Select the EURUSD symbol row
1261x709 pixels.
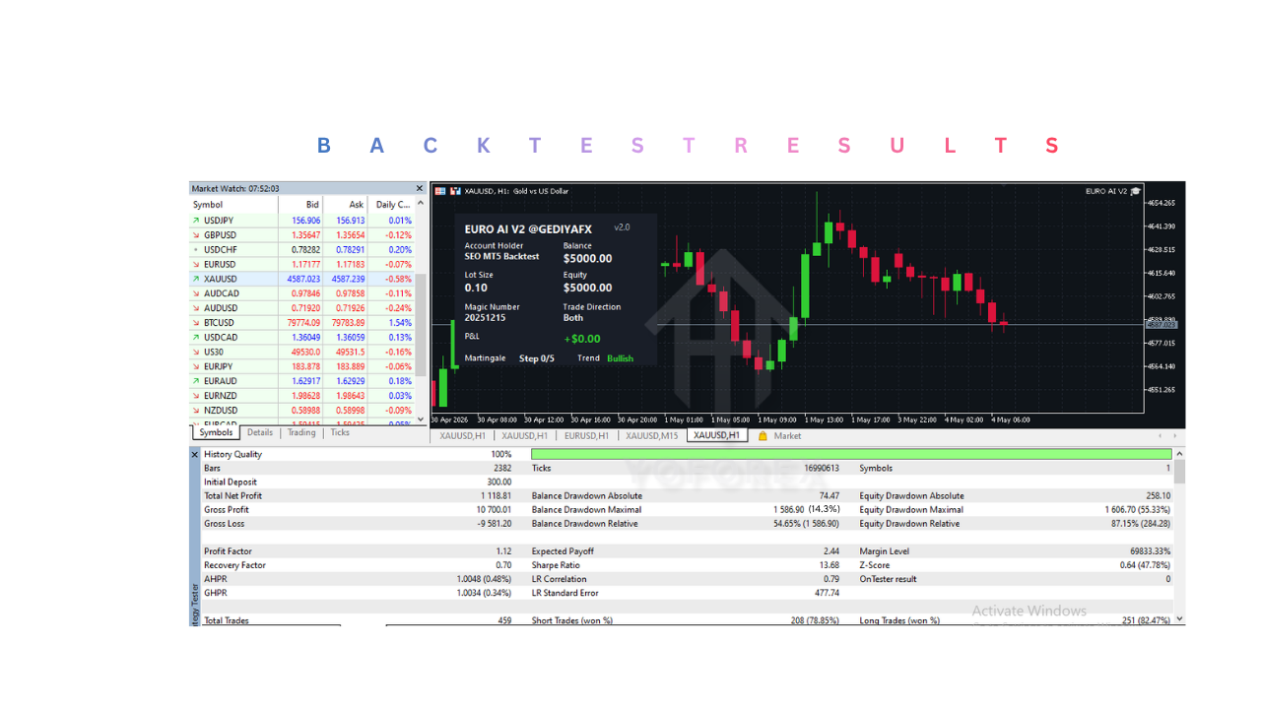click(x=302, y=264)
